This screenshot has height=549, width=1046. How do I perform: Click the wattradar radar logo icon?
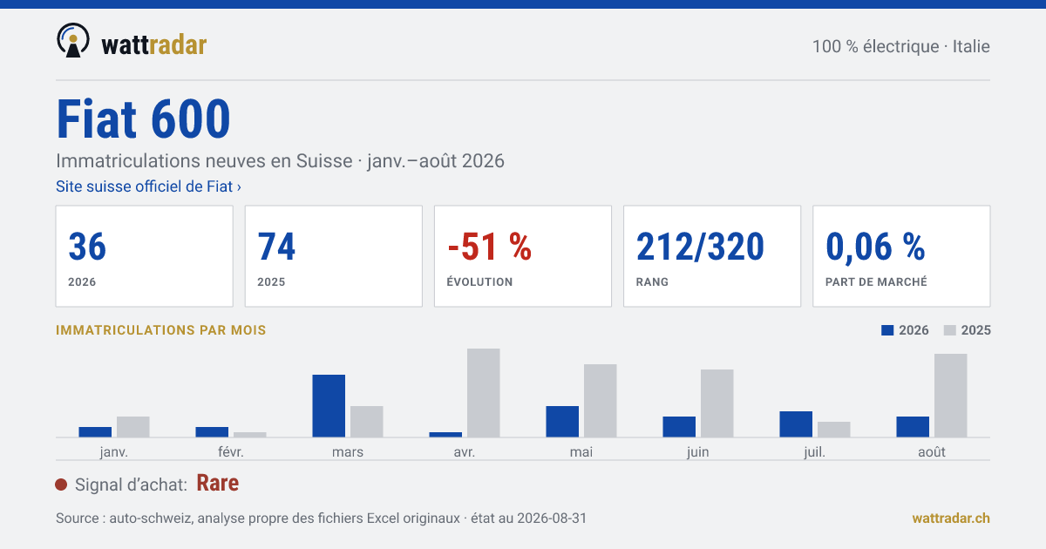click(73, 41)
